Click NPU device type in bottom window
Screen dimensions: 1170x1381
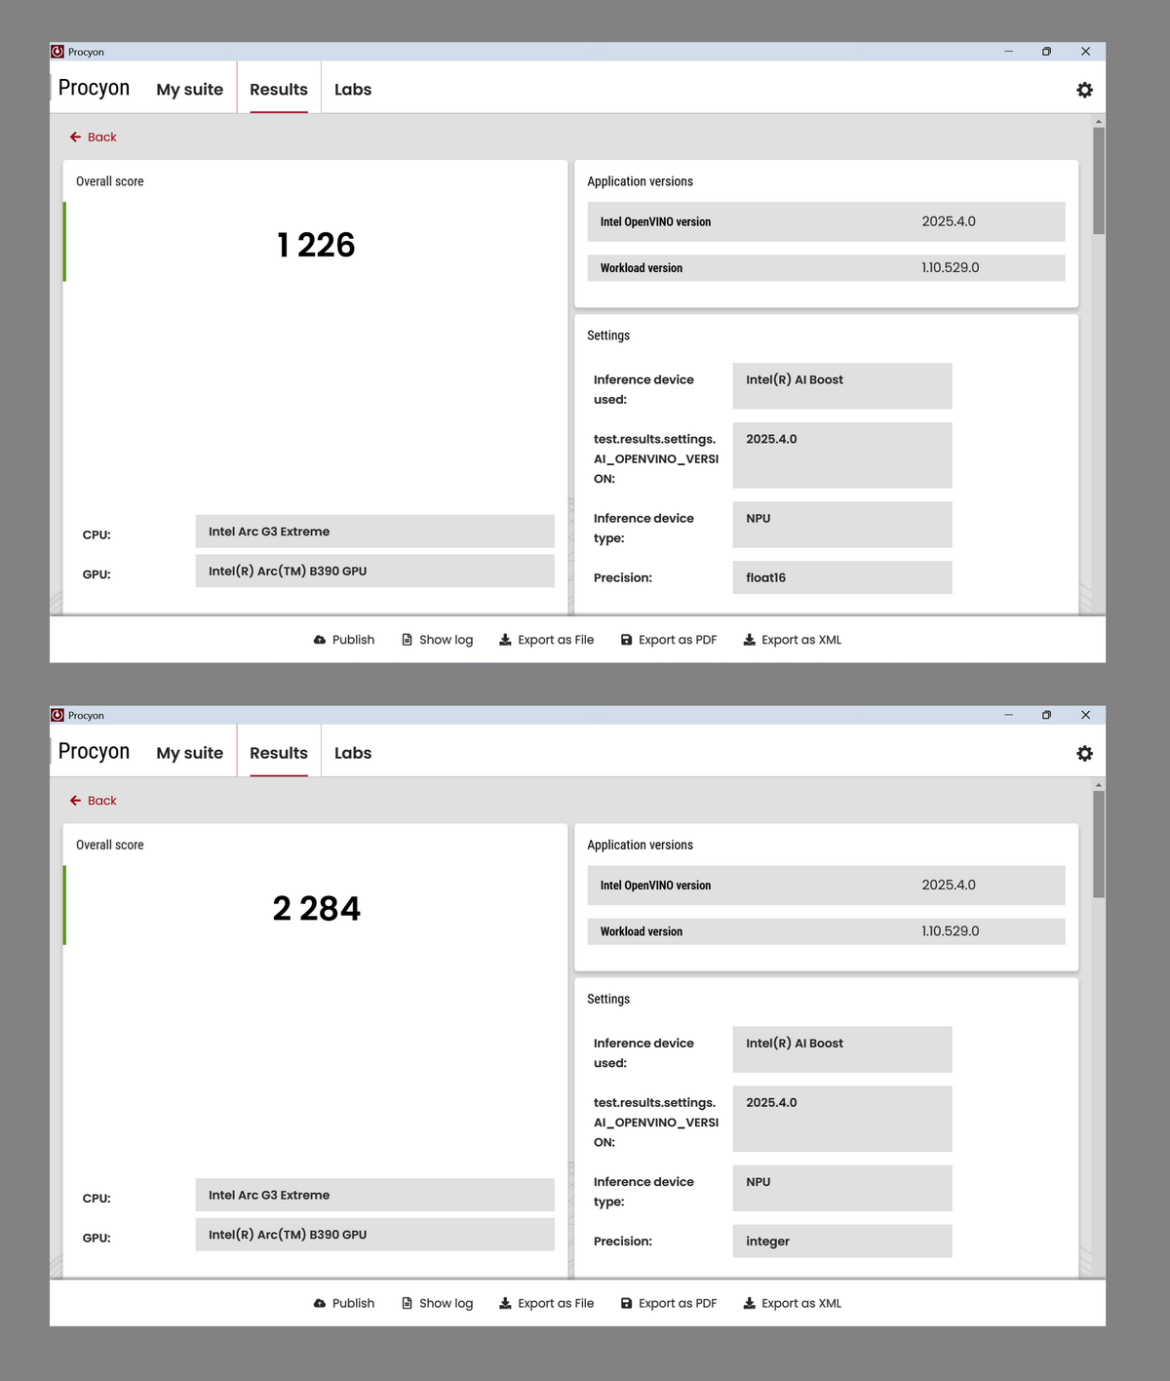click(842, 1188)
